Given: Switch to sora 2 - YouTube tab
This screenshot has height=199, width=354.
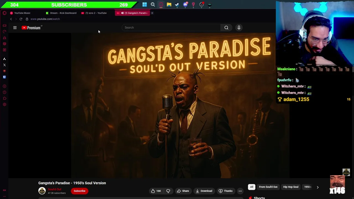Looking at the screenshot, I should [x=96, y=13].
